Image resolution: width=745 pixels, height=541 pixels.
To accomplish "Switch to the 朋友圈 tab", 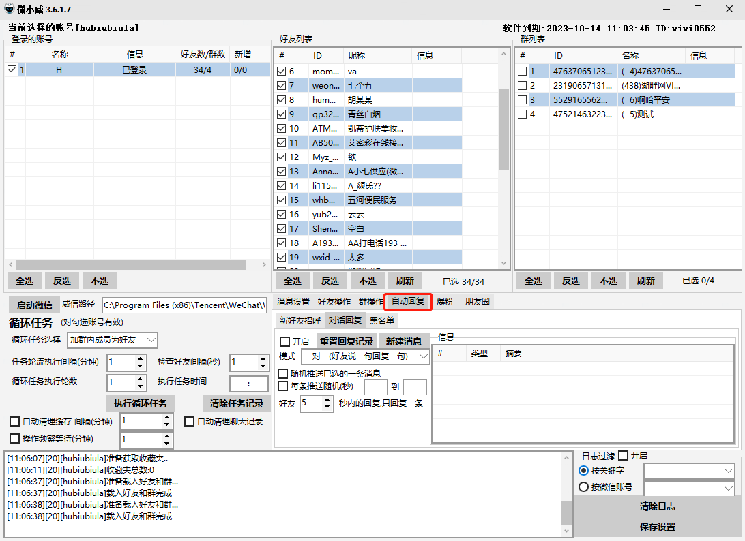I will point(477,301).
